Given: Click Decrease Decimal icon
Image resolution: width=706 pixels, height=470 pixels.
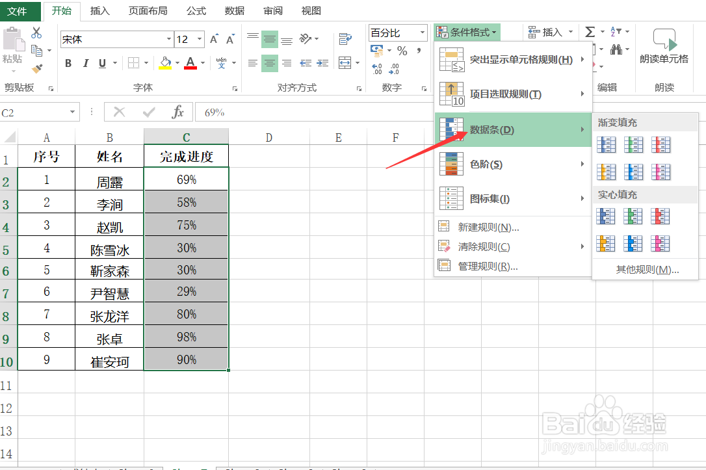Looking at the screenshot, I should [x=394, y=69].
